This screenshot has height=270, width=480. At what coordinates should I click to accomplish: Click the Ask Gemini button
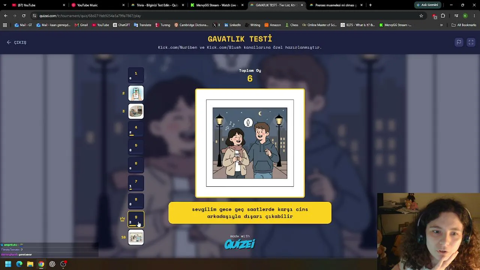(x=427, y=5)
